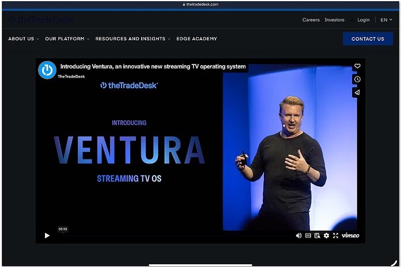Open TheTradeDesk Vimeo avatar
401x267 pixels.
(47, 70)
